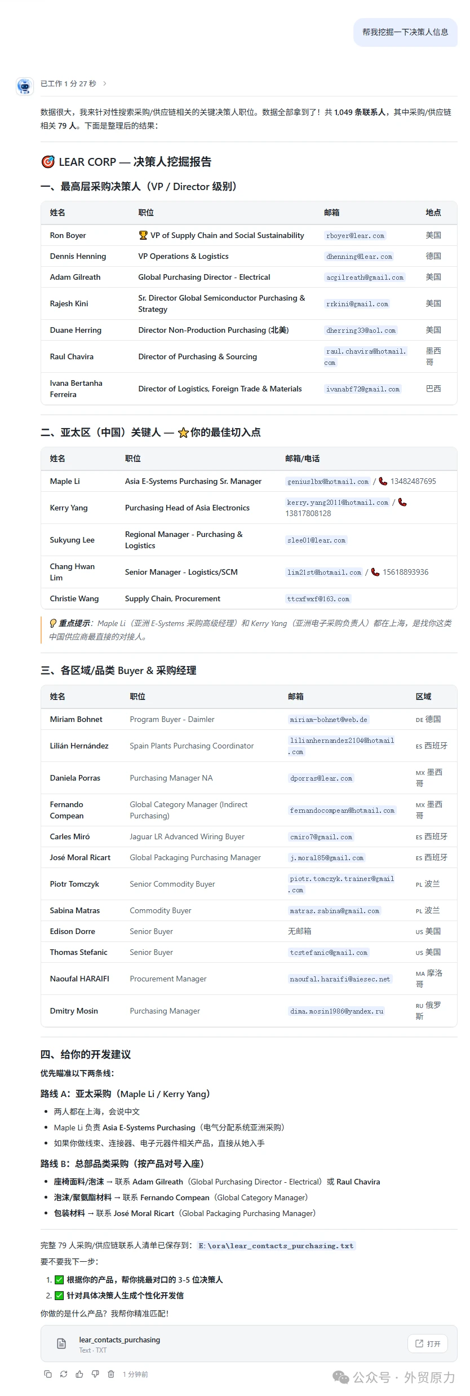Click email tcstefanic@gmail.com
The width and height of the screenshot is (470, 1396).
click(x=329, y=953)
